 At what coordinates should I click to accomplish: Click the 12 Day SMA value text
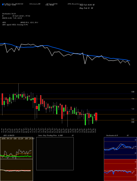pyautogui.click(x=10, y=5)
